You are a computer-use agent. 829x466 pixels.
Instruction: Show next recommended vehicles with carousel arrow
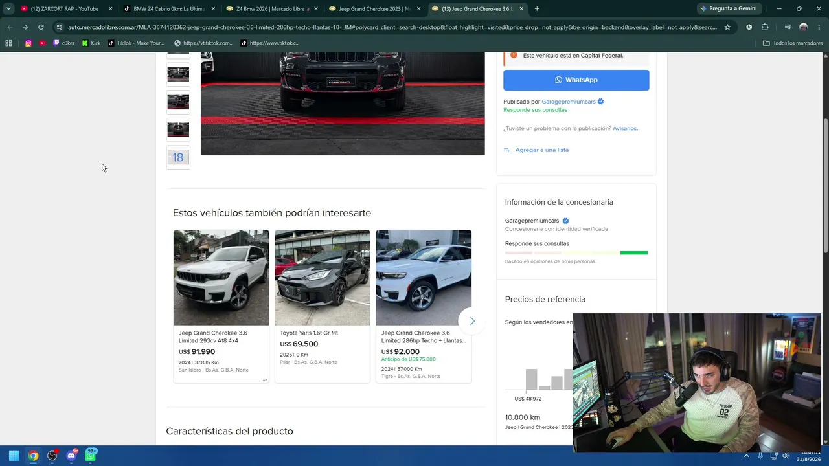click(471, 321)
